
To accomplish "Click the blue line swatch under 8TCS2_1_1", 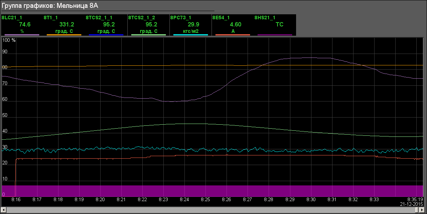I will [106, 35].
